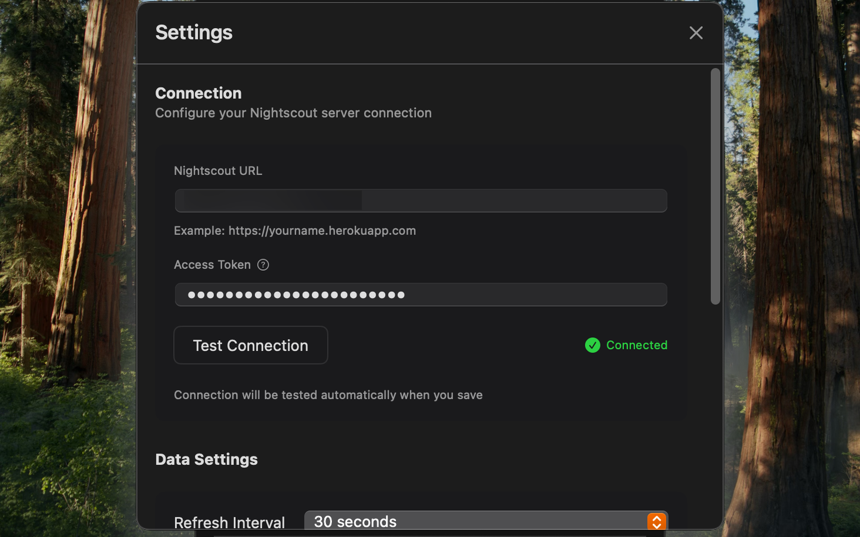Click the 'Configure your Nightscout server connection' text
860x537 pixels.
pyautogui.click(x=293, y=113)
